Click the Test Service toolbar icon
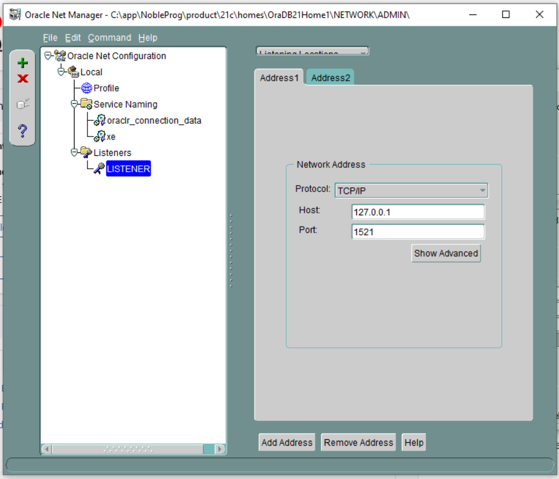This screenshot has width=559, height=479. click(23, 104)
